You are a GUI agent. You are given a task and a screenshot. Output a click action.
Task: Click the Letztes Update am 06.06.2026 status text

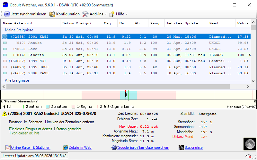coord(35,156)
